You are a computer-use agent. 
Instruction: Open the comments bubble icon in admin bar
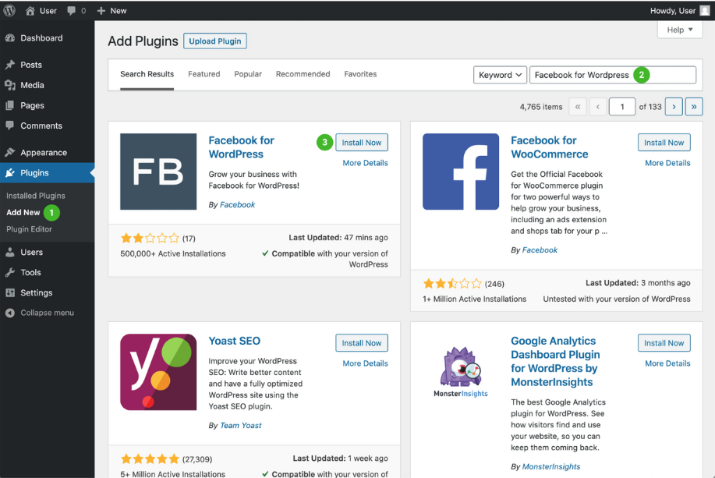coord(71,10)
